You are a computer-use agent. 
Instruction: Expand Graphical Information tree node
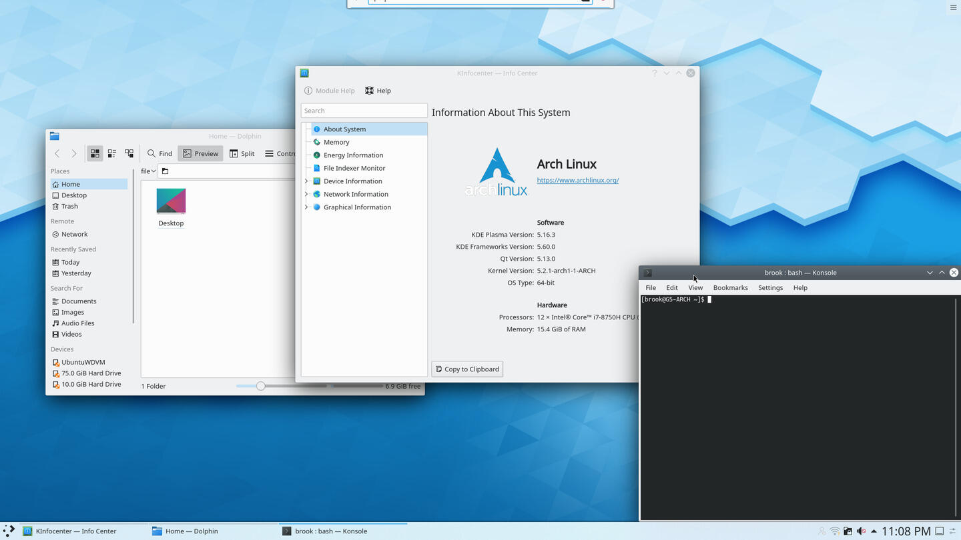306,207
